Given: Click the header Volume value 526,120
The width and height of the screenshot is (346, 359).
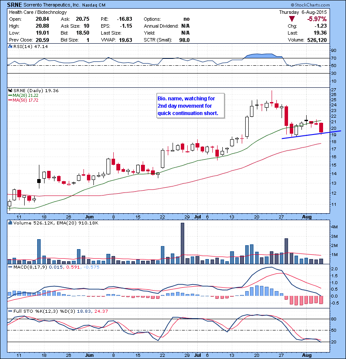Looking at the screenshot, I should click(317, 40).
